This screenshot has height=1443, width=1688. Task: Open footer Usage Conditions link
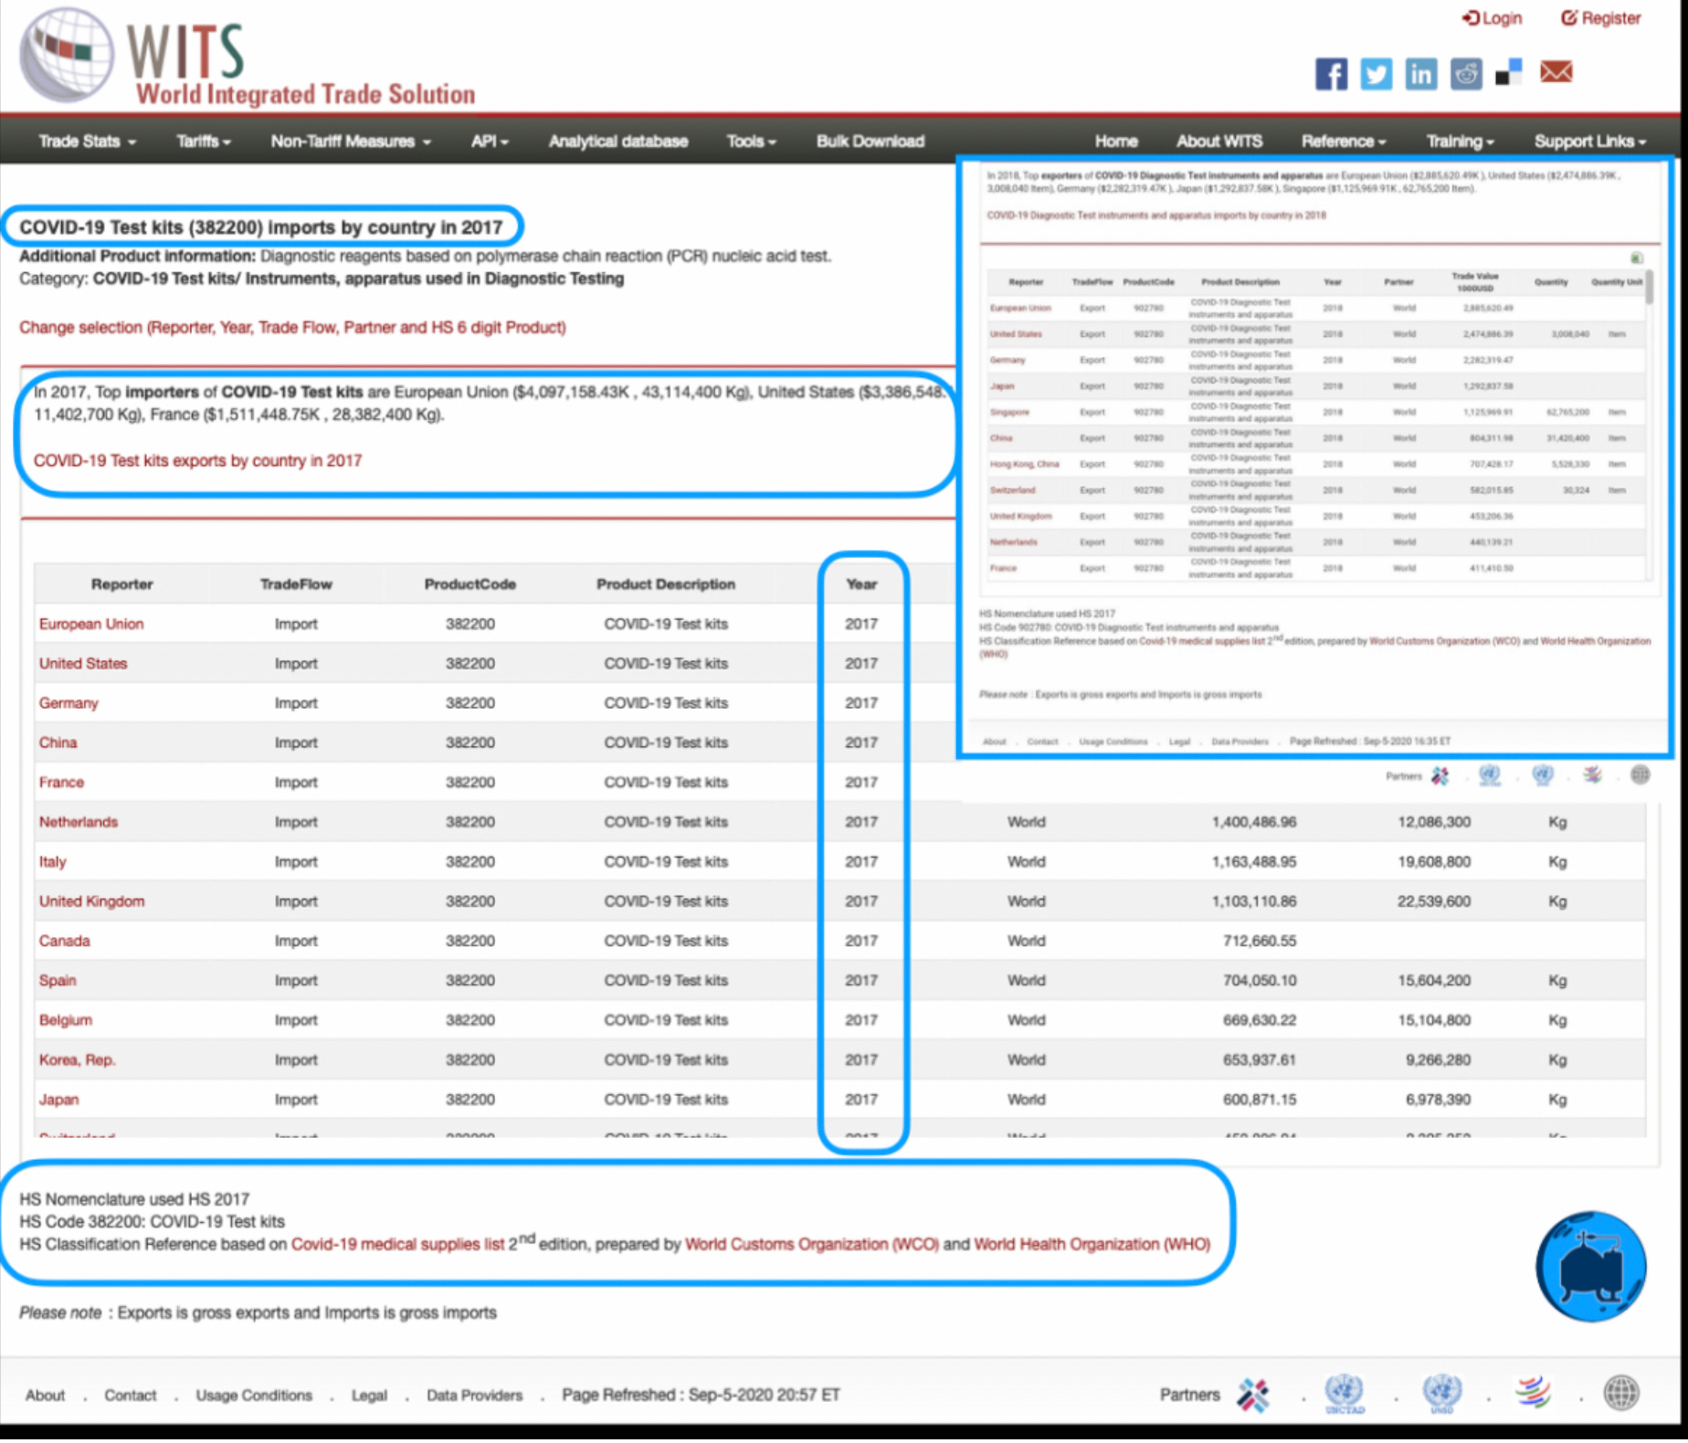click(x=254, y=1396)
